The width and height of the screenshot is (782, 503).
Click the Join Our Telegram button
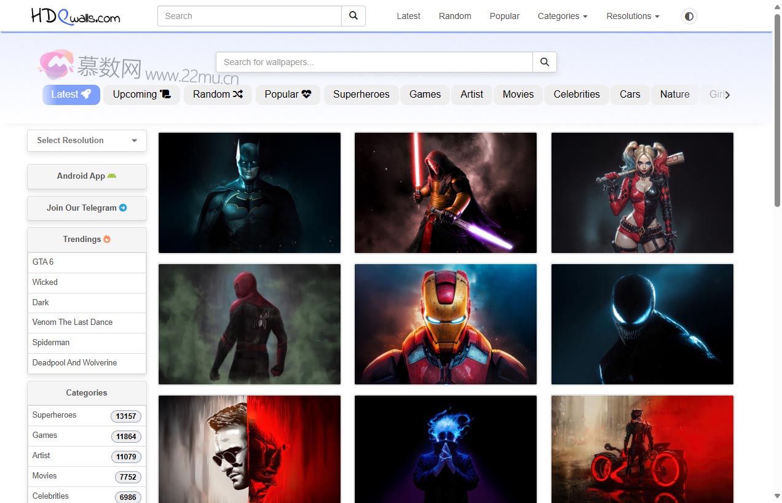pos(87,208)
